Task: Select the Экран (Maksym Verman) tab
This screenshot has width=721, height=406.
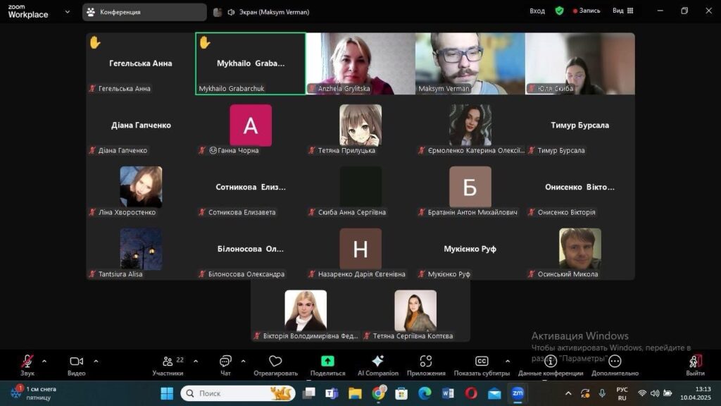Action: coord(268,12)
